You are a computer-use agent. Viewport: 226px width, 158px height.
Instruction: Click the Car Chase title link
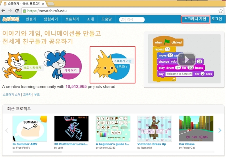click(187, 144)
